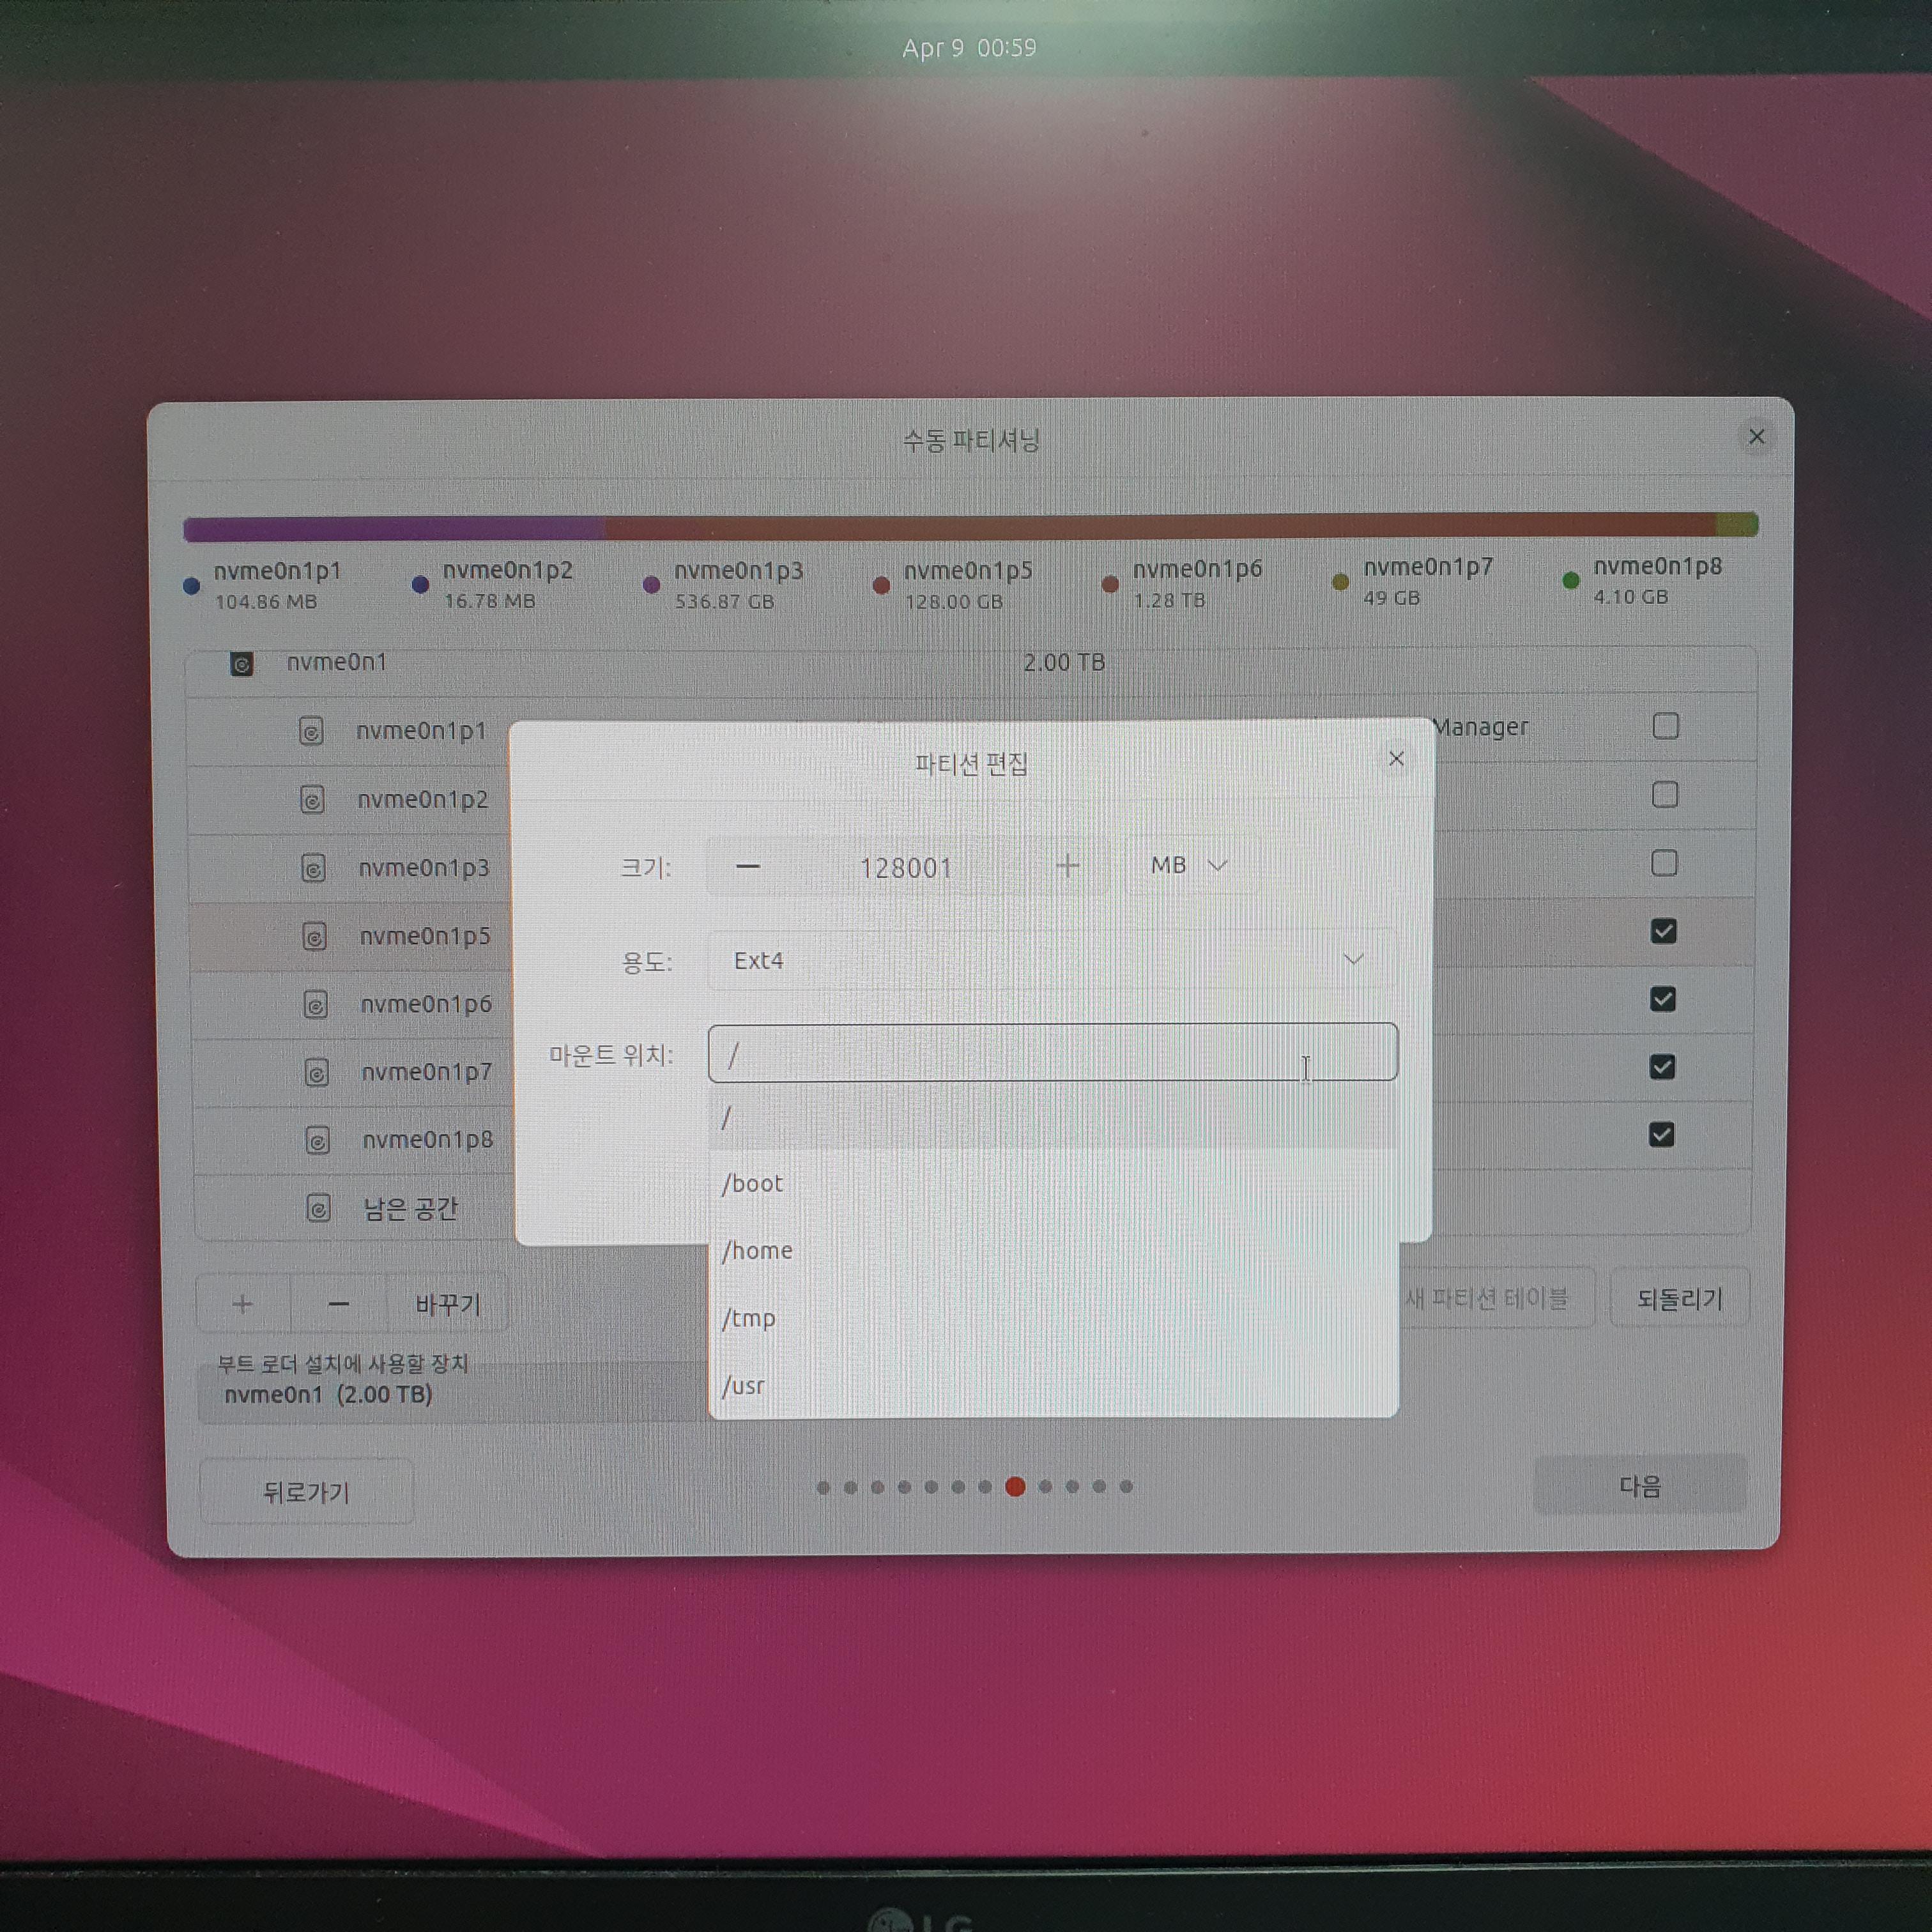Click the 남은 공간 free space icon
1932x1932 pixels.
(x=318, y=1209)
